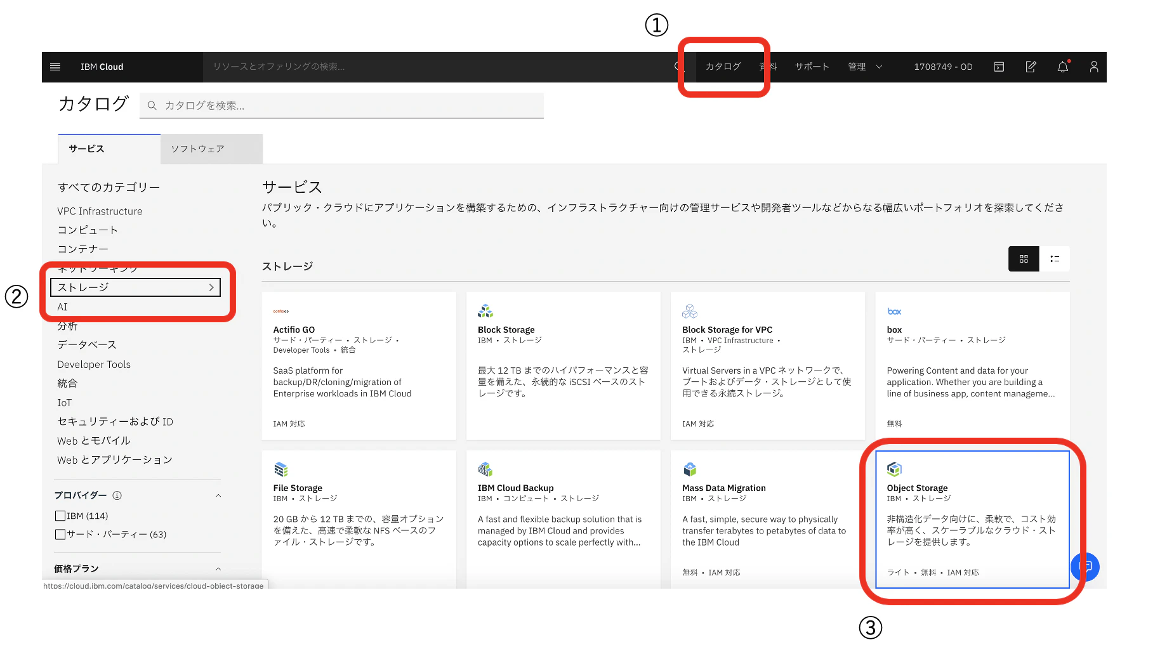
Task: Click the Object Storage service icon
Action: pos(894,469)
